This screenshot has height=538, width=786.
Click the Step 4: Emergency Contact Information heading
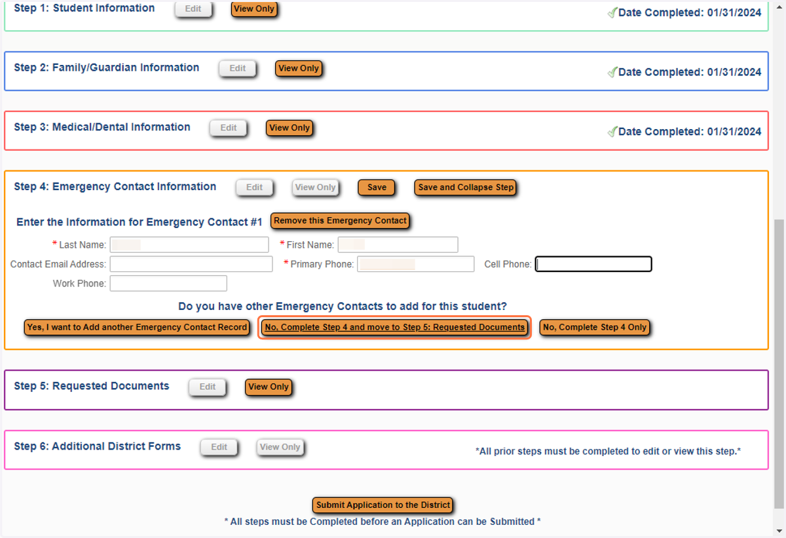(x=115, y=187)
